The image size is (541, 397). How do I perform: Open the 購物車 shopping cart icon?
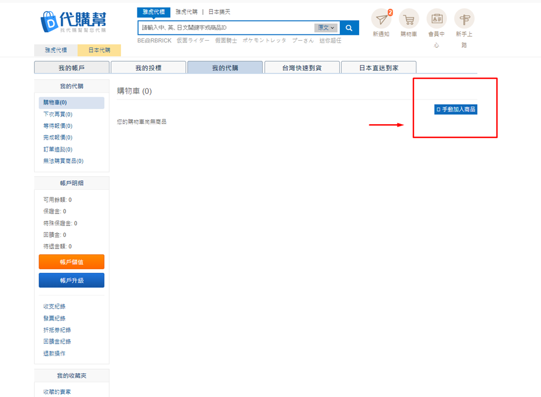(x=409, y=19)
